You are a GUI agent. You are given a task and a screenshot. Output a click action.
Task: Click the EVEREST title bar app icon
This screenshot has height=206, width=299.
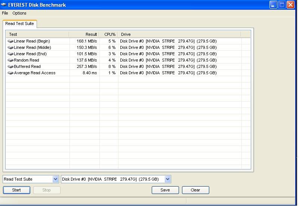point(4,4)
